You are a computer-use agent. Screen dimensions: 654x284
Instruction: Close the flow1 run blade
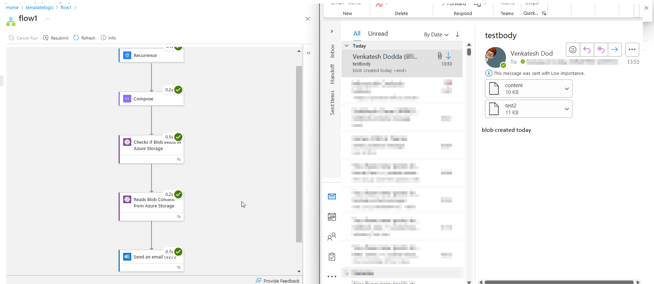pyautogui.click(x=308, y=19)
